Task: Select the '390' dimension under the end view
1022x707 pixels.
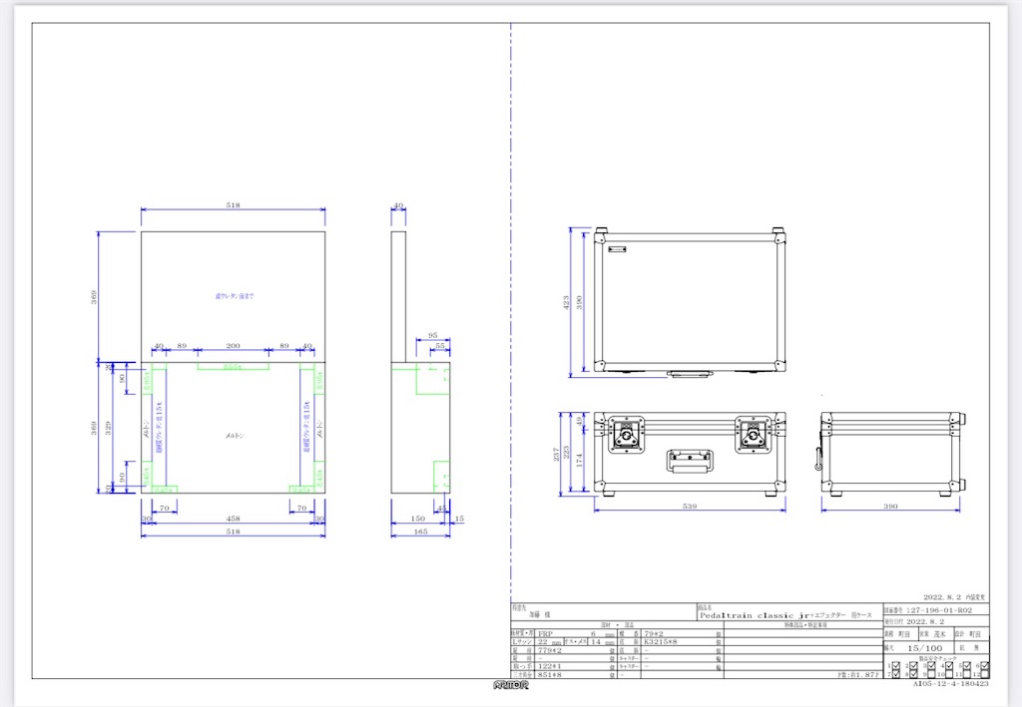Action: click(890, 506)
